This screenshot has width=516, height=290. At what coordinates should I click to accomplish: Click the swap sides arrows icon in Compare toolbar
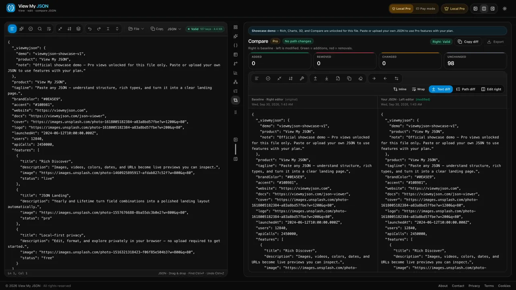396,79
